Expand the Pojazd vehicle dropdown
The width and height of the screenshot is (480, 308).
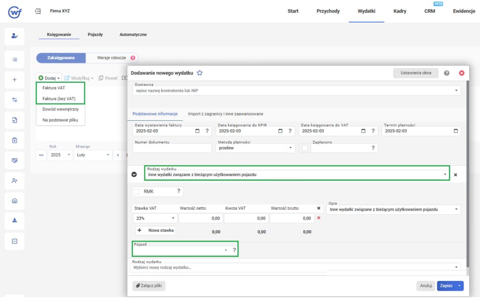(225, 250)
